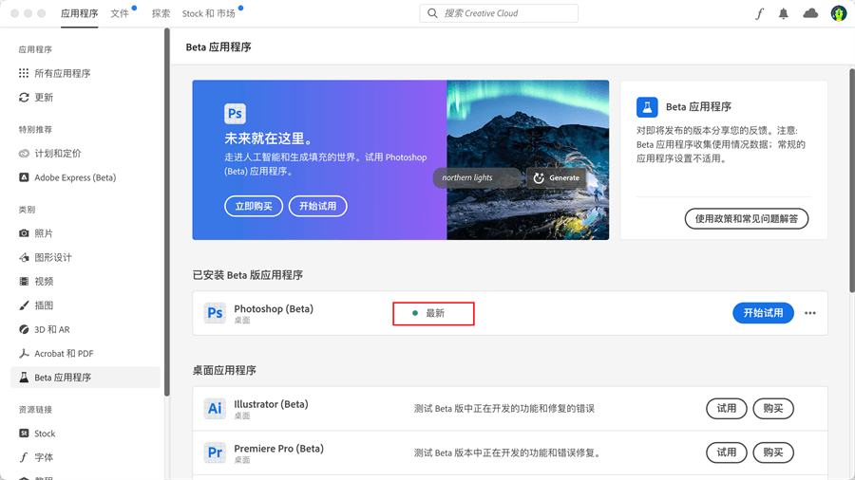Click 开始试用 in the banner
The width and height of the screenshot is (855, 480).
click(x=318, y=206)
